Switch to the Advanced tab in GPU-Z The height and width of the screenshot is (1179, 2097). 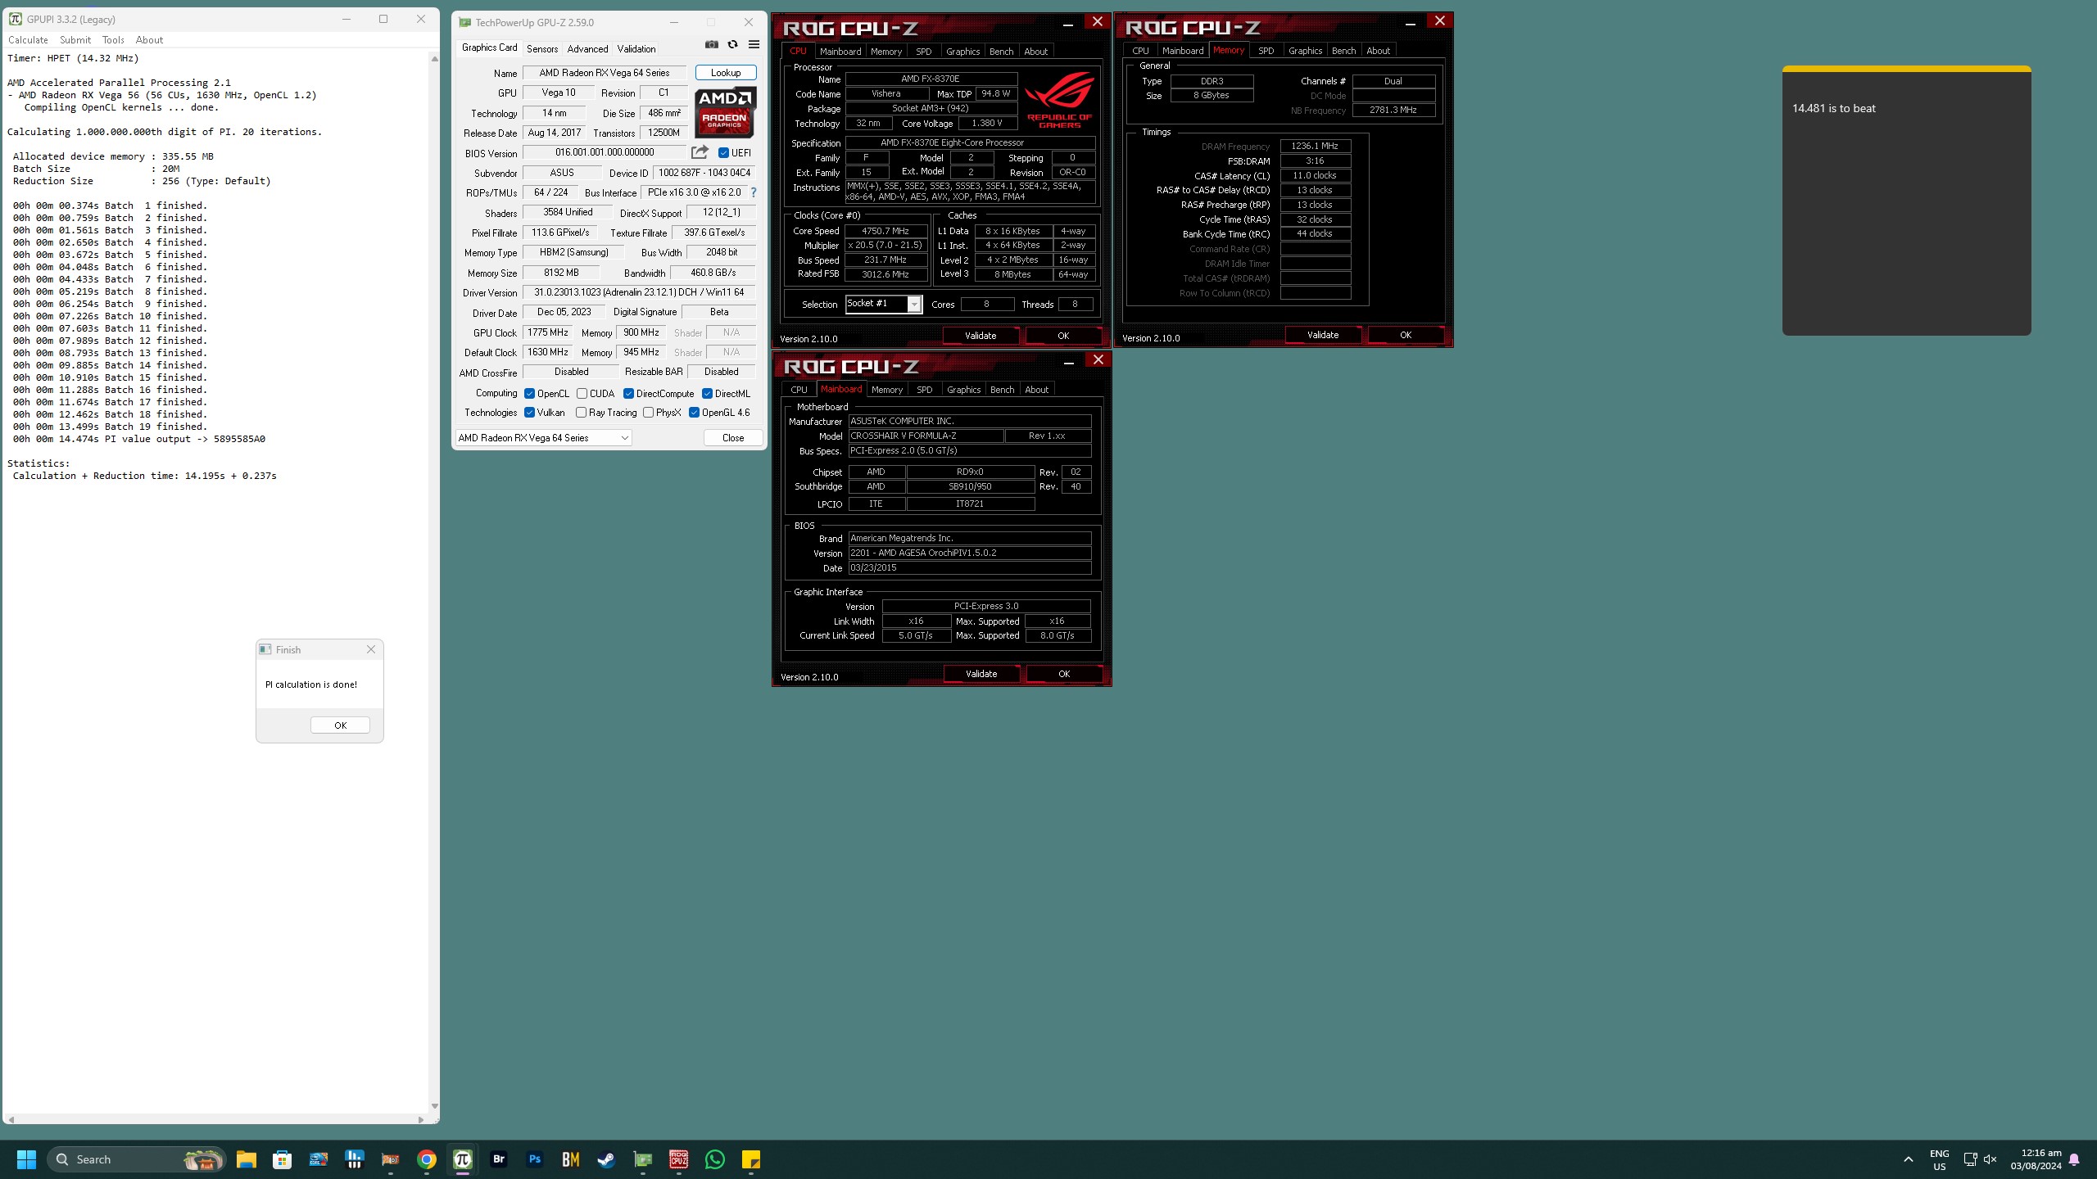[587, 49]
